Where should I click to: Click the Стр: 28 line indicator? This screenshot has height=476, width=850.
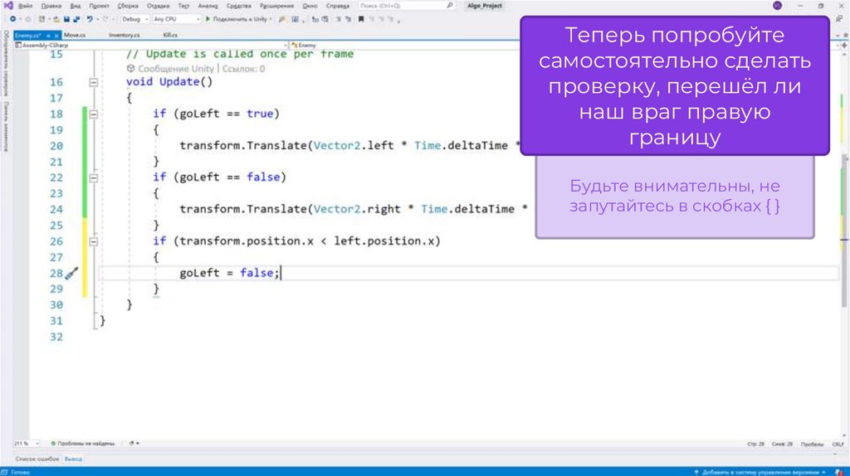pos(755,444)
